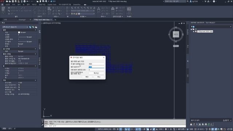
Task: Open a new drawing tab with plus button
Action: pos(55,20)
